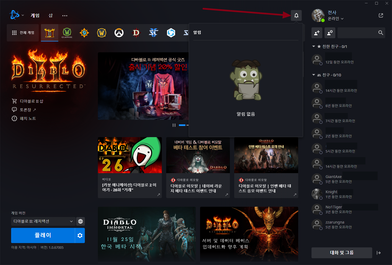Open the Diablo Immortal 한국 베타 banner
392x265 pixels.
point(147,235)
